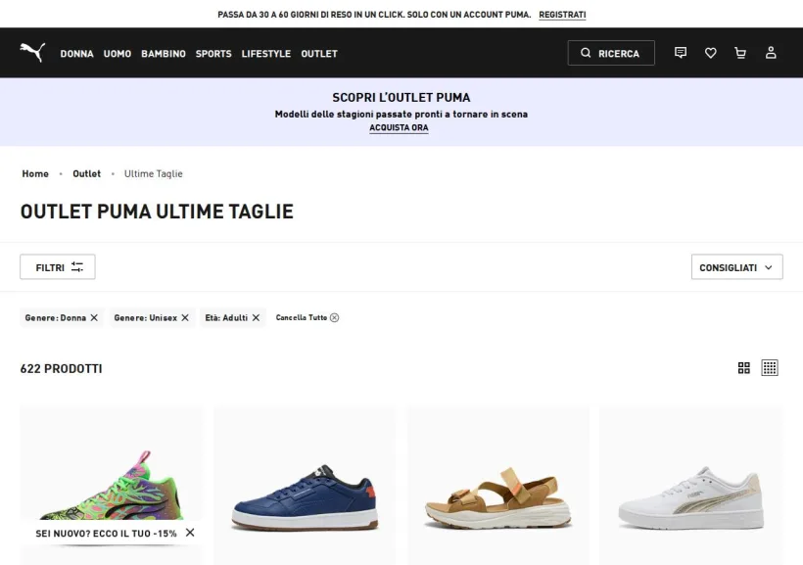Open the colorful green basketball shoe product
The height and width of the screenshot is (565, 803).
111,486
